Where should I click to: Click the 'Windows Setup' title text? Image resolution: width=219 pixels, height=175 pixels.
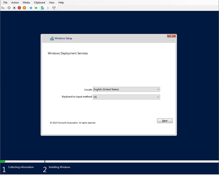coord(63,38)
